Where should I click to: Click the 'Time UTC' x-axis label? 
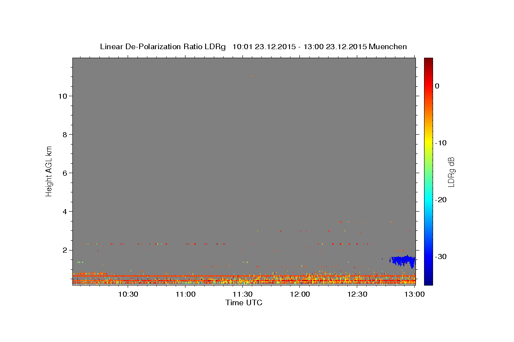tap(244, 303)
